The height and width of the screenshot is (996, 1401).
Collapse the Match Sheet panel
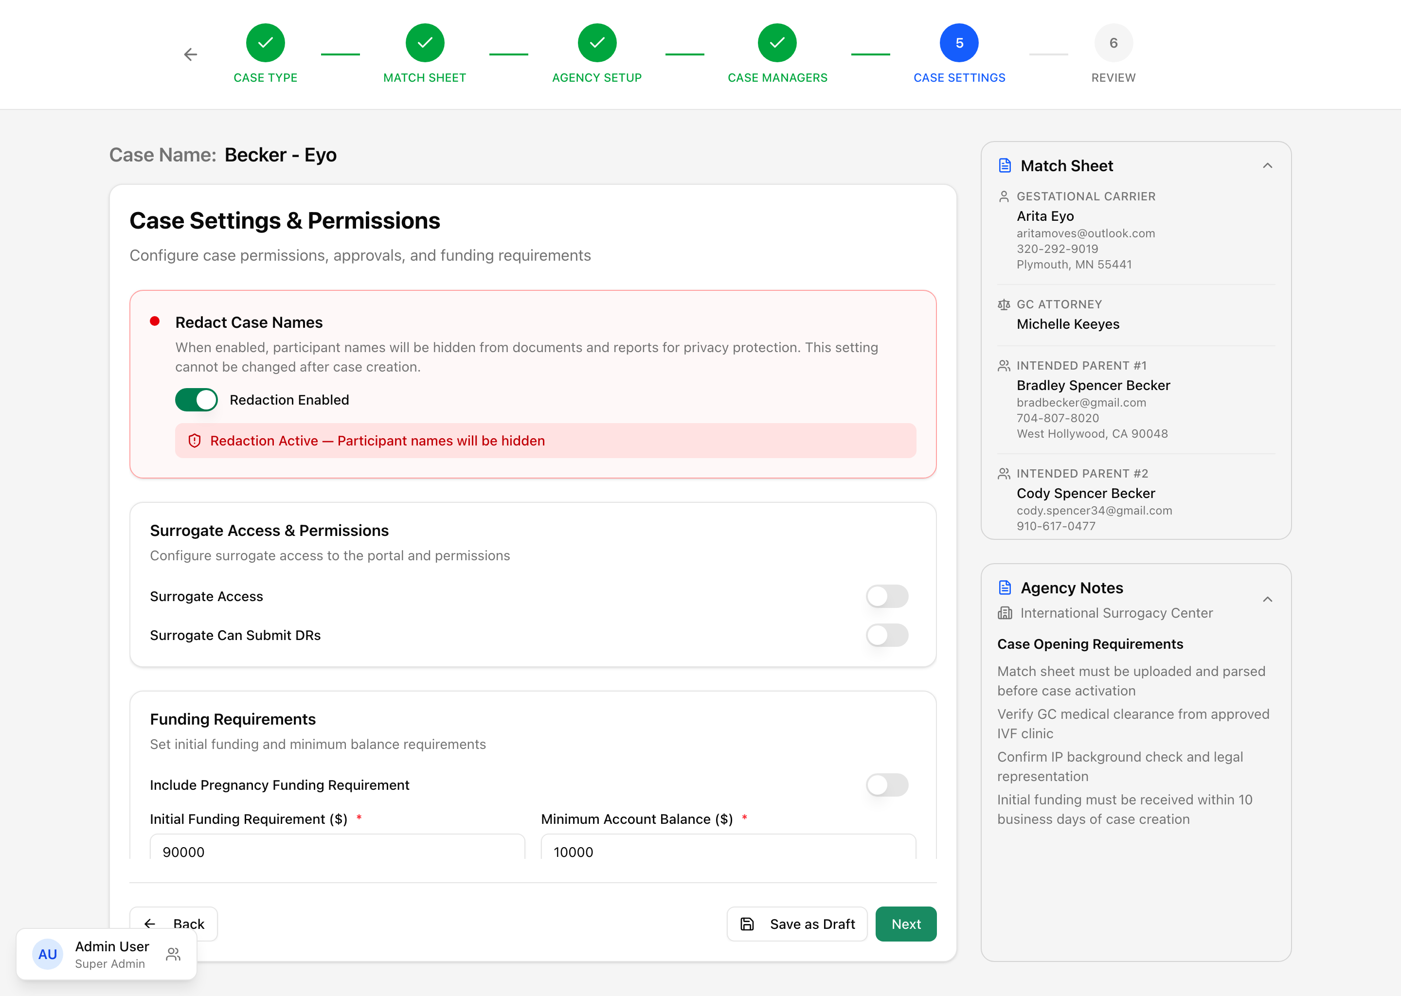pos(1267,165)
